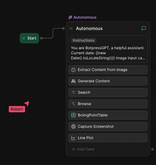
Task: Click the Add Card text
Action: click(x=86, y=149)
